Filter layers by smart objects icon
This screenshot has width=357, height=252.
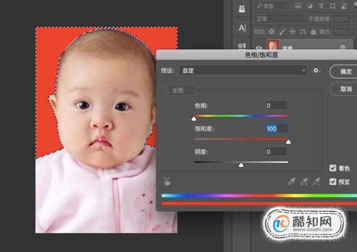pos(344,6)
